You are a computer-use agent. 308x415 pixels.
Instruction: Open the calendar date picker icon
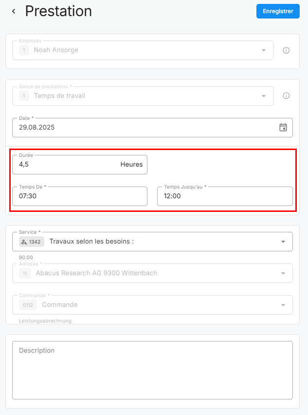click(x=283, y=128)
